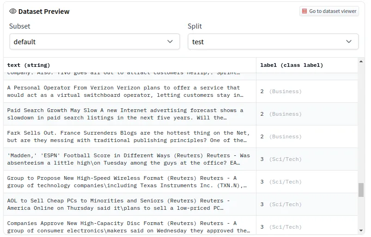Click the Dataset Preview heading
Viewport: 371px width, 237px height.
pos(44,12)
